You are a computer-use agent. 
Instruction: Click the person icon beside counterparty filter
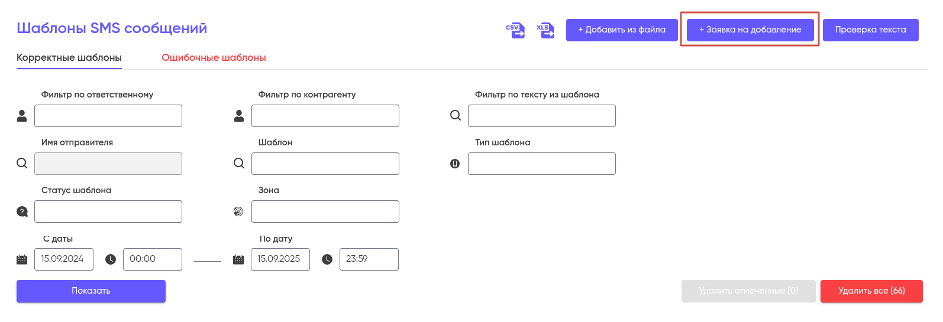(x=239, y=116)
